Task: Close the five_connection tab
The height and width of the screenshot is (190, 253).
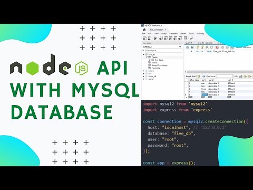Action: point(166,30)
